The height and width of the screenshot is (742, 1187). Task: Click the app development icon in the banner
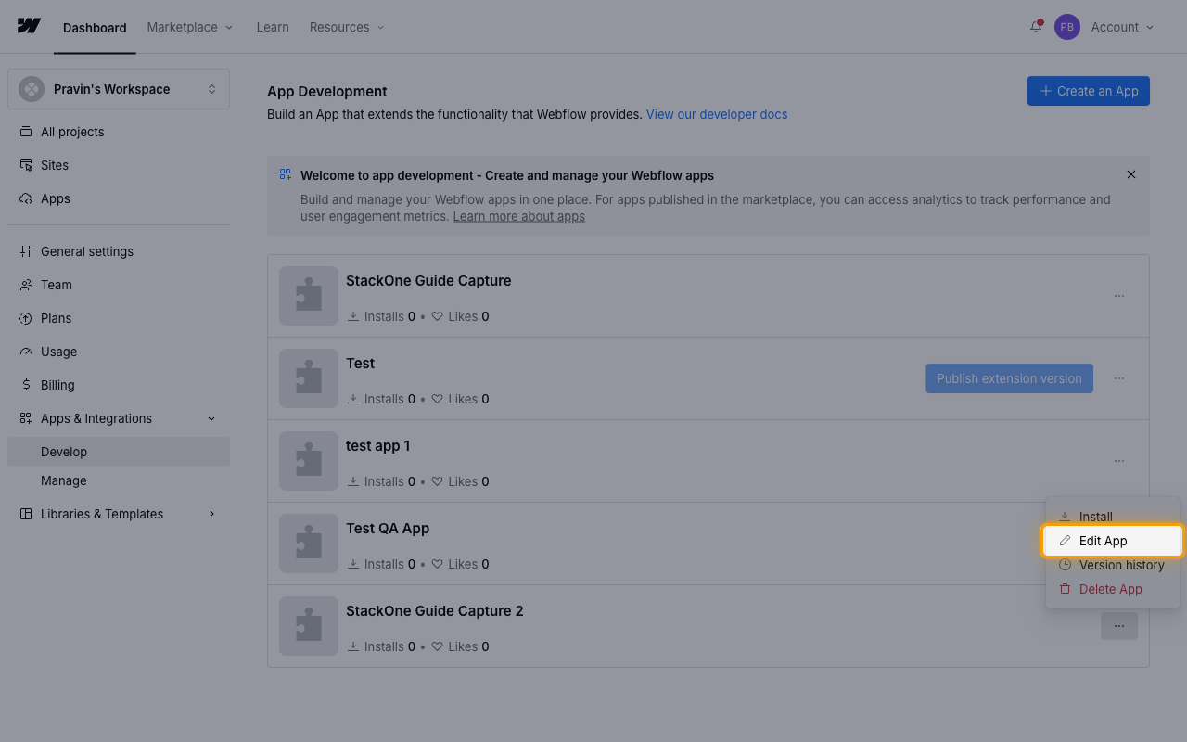(x=286, y=174)
